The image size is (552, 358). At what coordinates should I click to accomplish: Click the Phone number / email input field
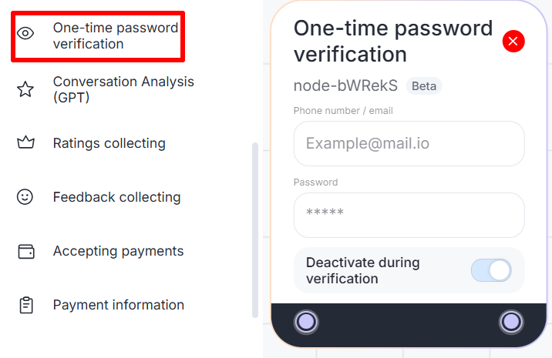[409, 143]
